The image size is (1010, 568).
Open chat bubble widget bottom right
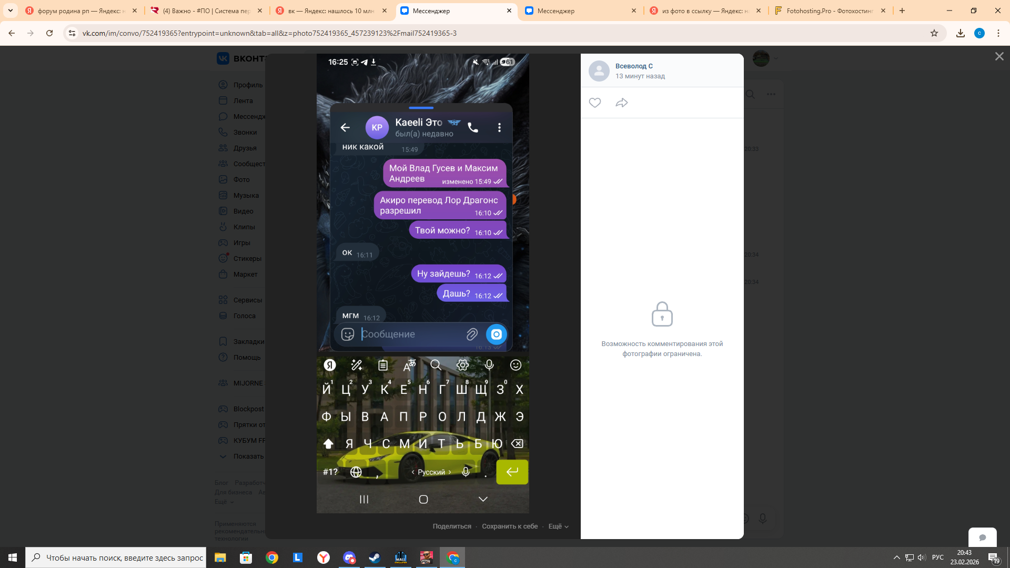pyautogui.click(x=982, y=537)
